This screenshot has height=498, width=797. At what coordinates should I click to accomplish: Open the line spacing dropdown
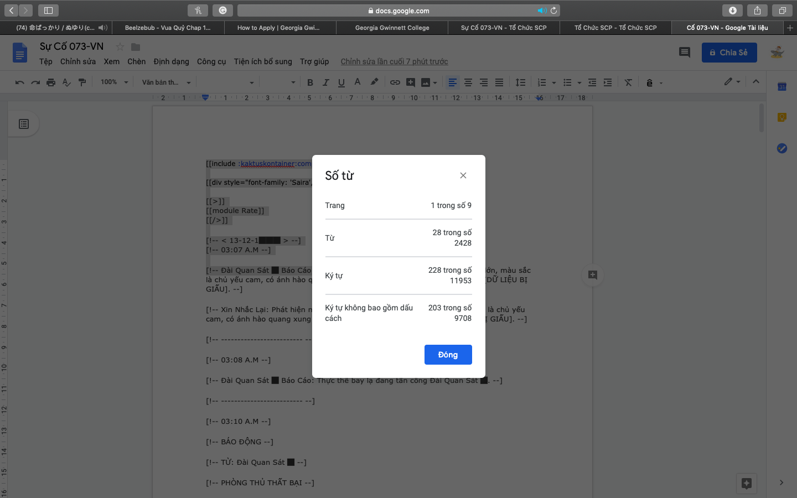520,82
